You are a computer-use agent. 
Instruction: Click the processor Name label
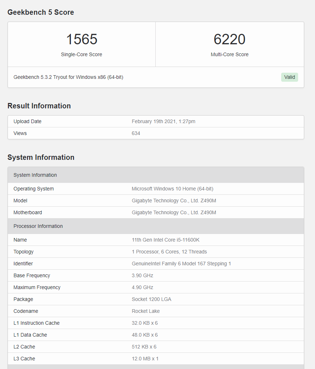pos(20,240)
